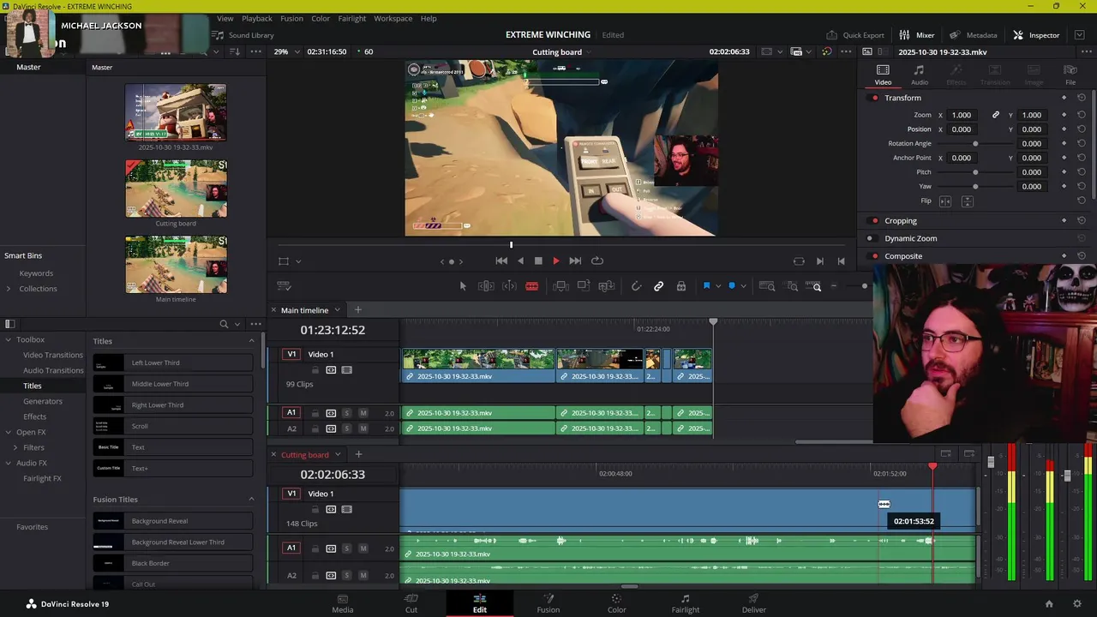The image size is (1097, 617).
Task: Go to the Color page
Action: (x=616, y=603)
